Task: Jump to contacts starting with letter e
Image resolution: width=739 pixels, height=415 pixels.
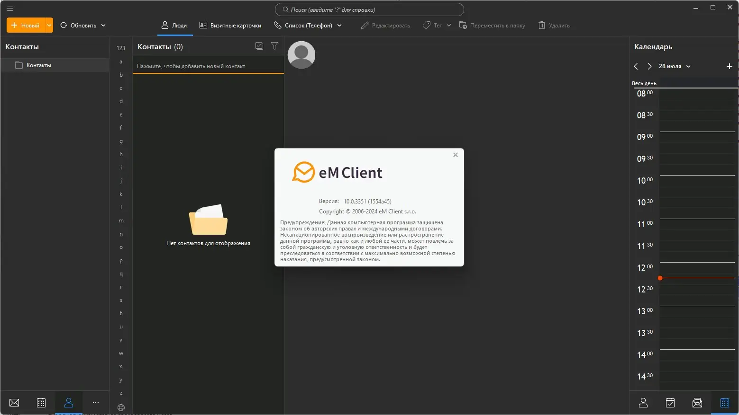Action: [x=121, y=115]
